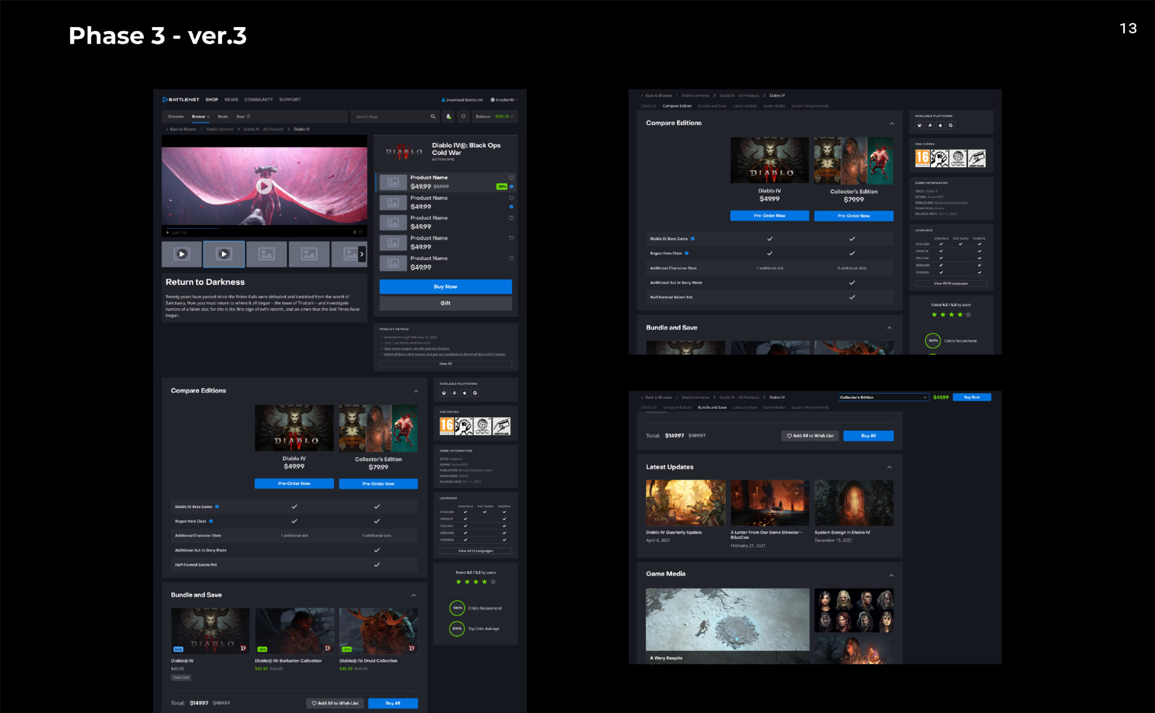Click the large Buy Now button in the left mockup
1155x713 pixels.
click(446, 286)
